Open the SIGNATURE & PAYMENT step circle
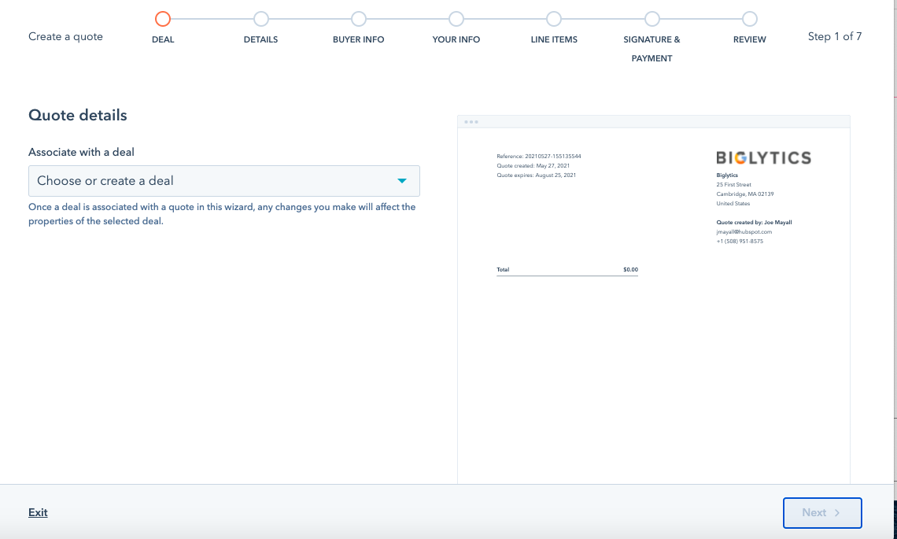This screenshot has width=897, height=539. coord(652,19)
